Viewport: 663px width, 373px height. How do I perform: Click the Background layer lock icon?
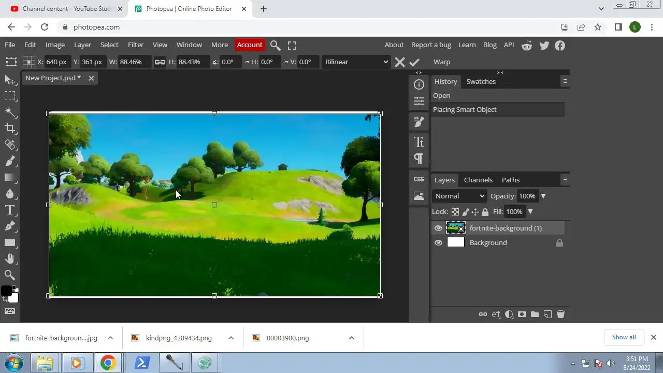pos(559,242)
